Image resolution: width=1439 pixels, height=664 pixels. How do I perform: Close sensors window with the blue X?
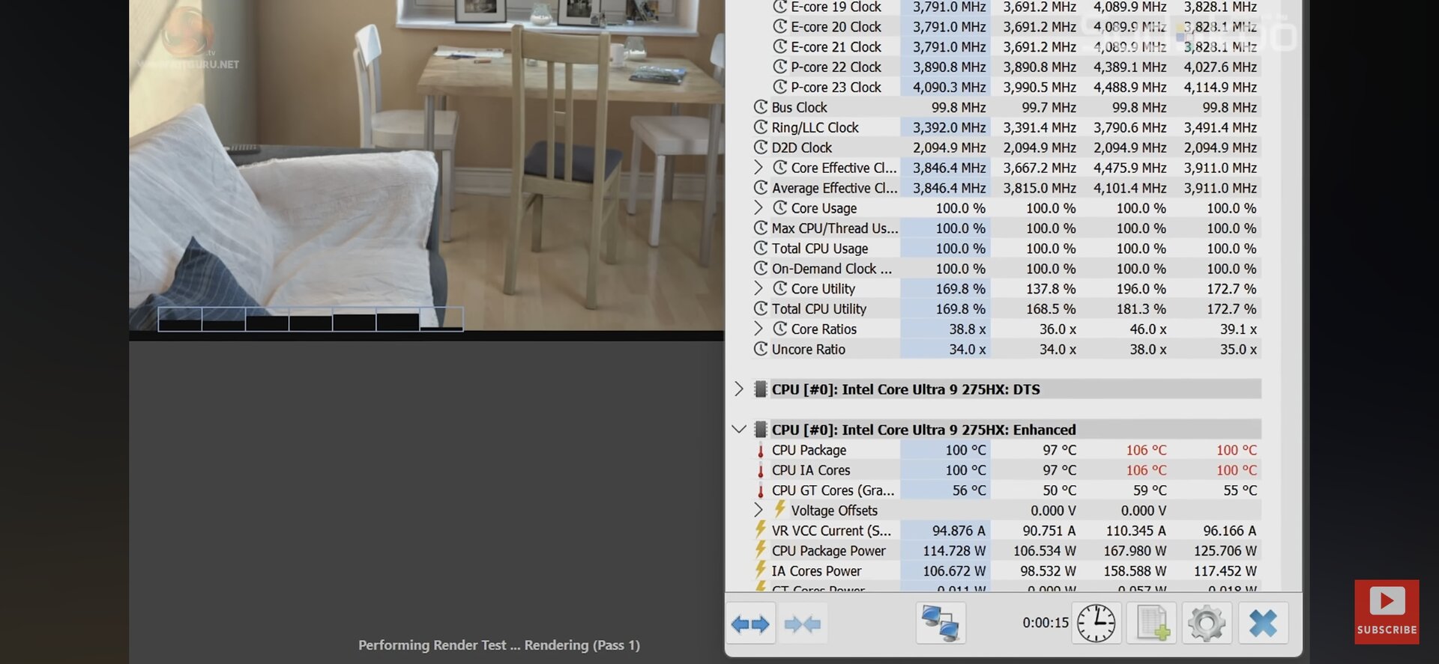click(x=1263, y=624)
